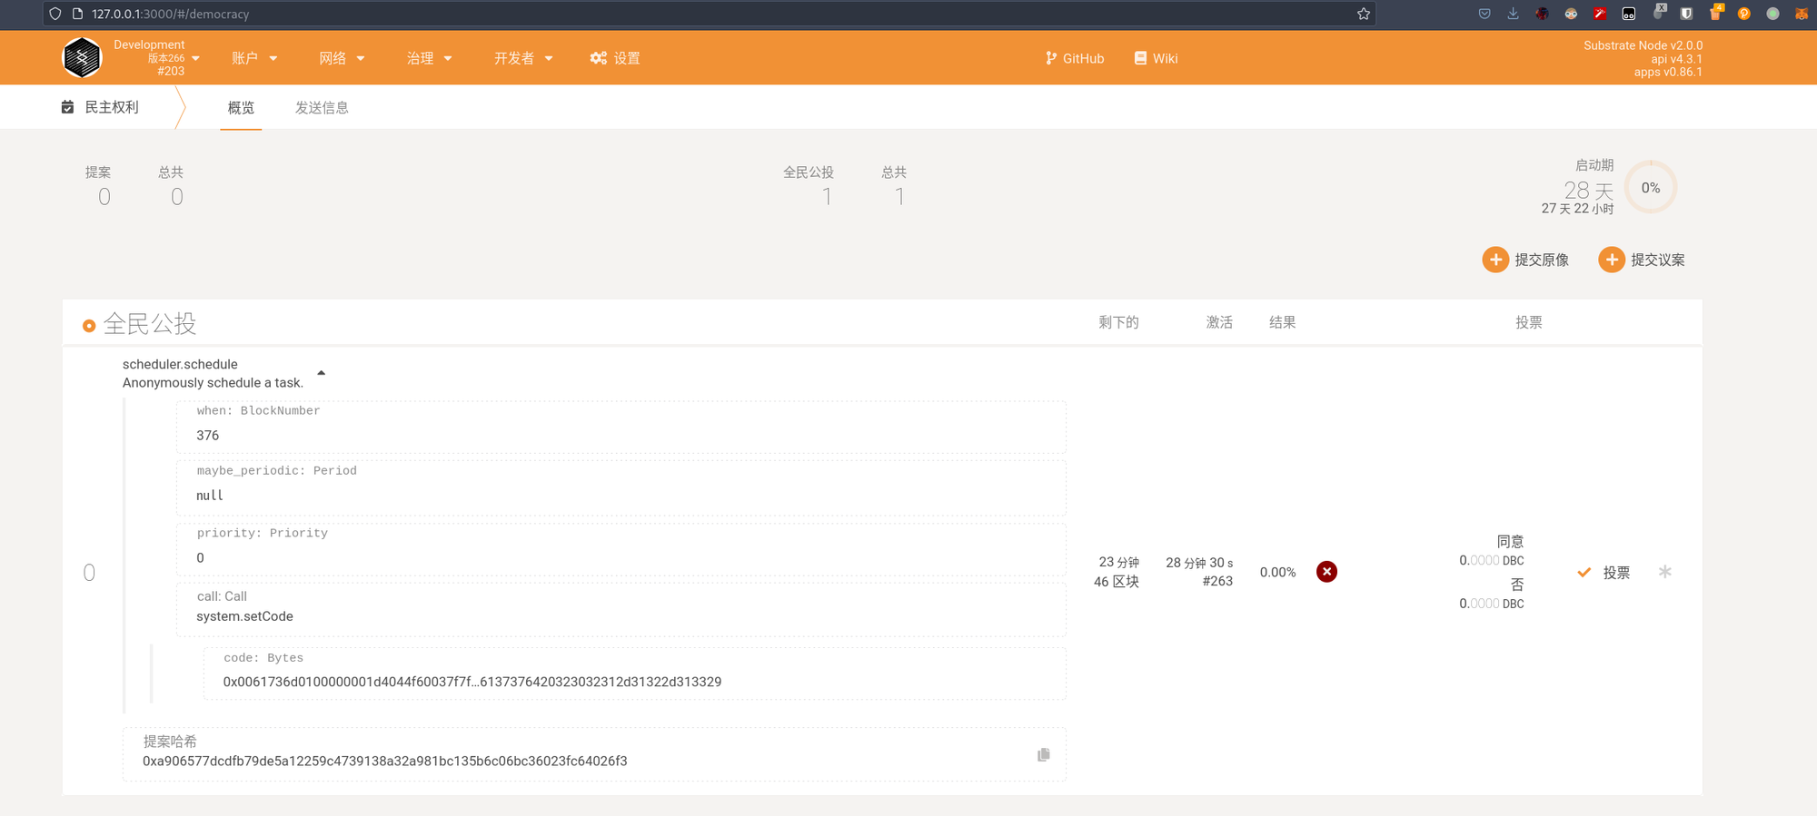Click the 账户 dropdown arrow
Screen dimensions: 1817x816
click(x=273, y=58)
